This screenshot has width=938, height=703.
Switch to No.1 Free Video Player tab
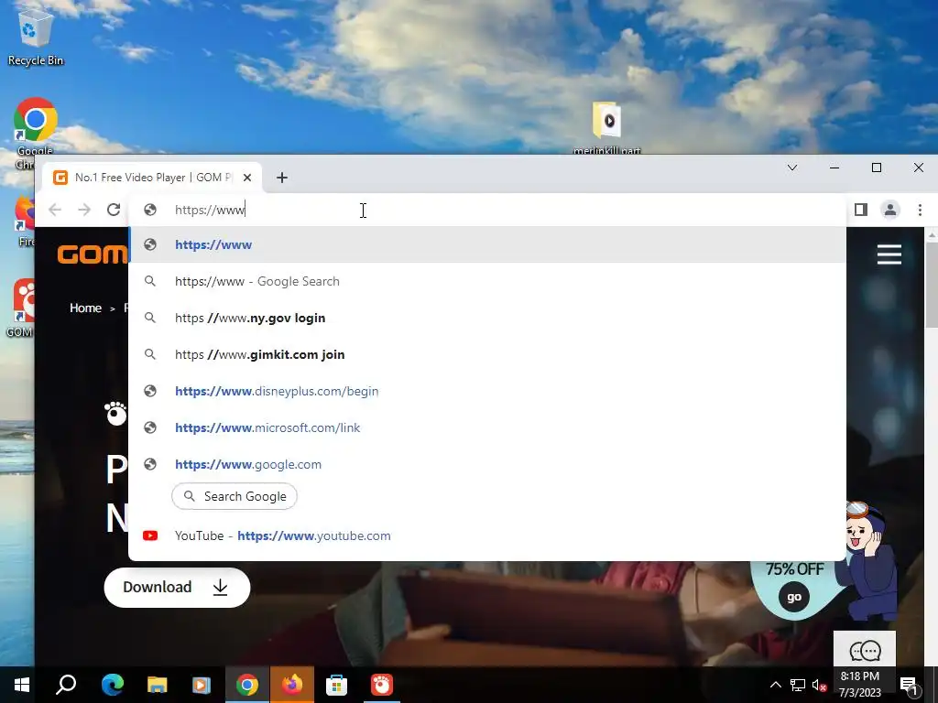[x=152, y=178]
